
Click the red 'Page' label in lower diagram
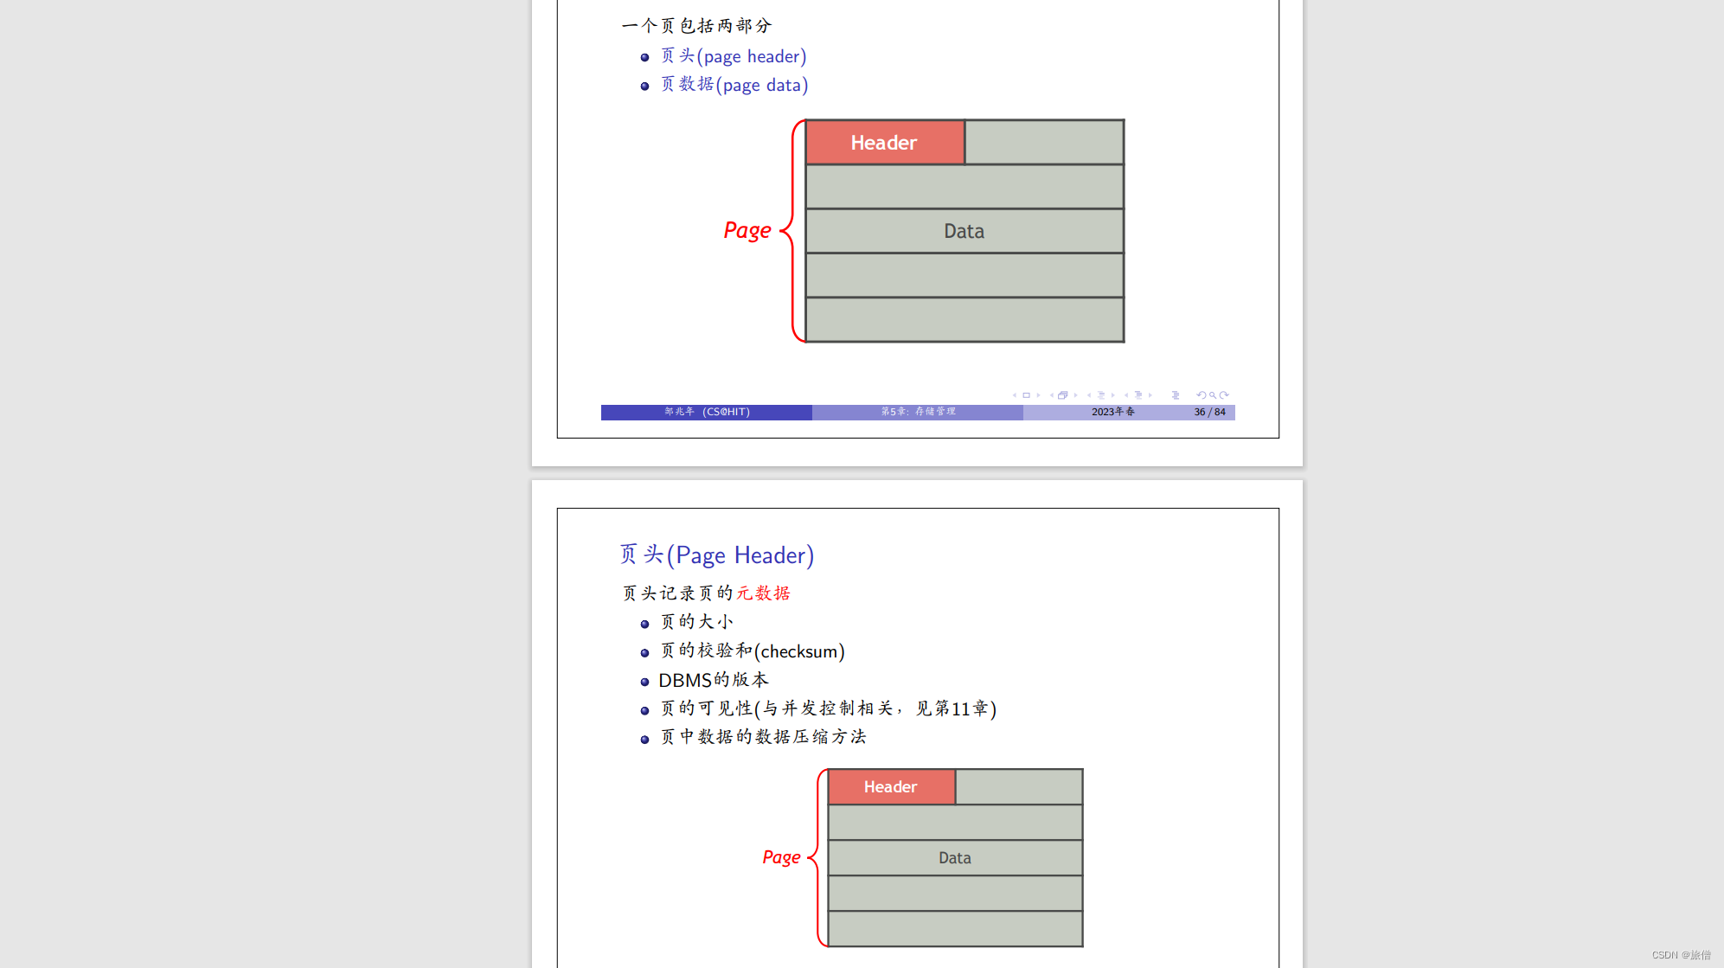[x=781, y=857]
